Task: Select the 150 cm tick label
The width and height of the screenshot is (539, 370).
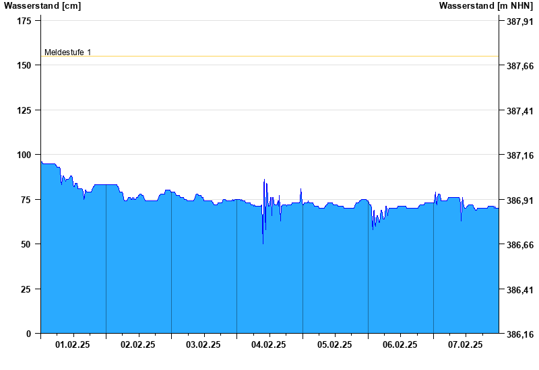Action: (24, 65)
